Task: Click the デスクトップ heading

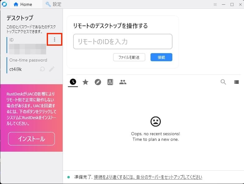Action: [20, 18]
